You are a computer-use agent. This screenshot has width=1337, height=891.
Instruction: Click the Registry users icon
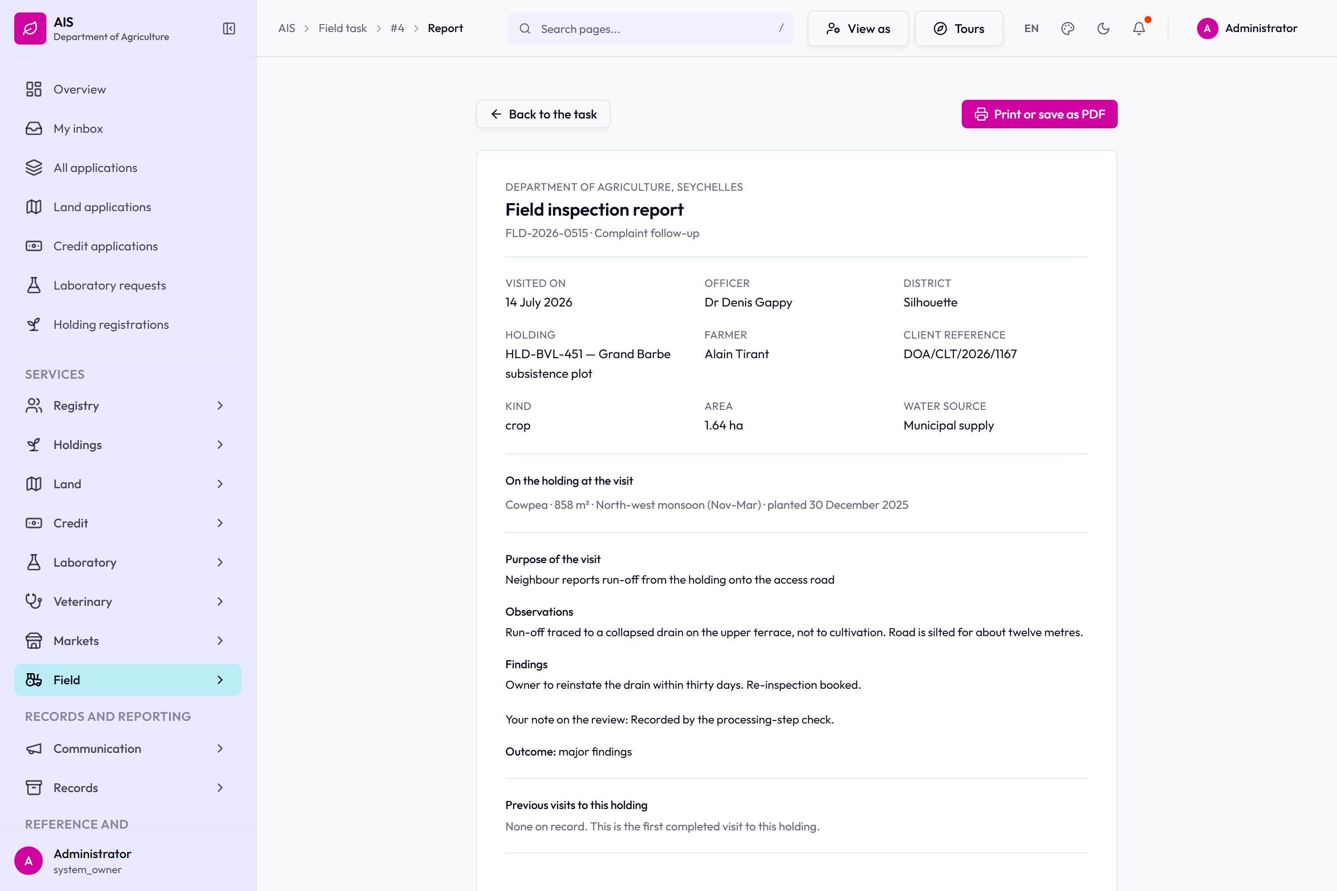coord(34,406)
